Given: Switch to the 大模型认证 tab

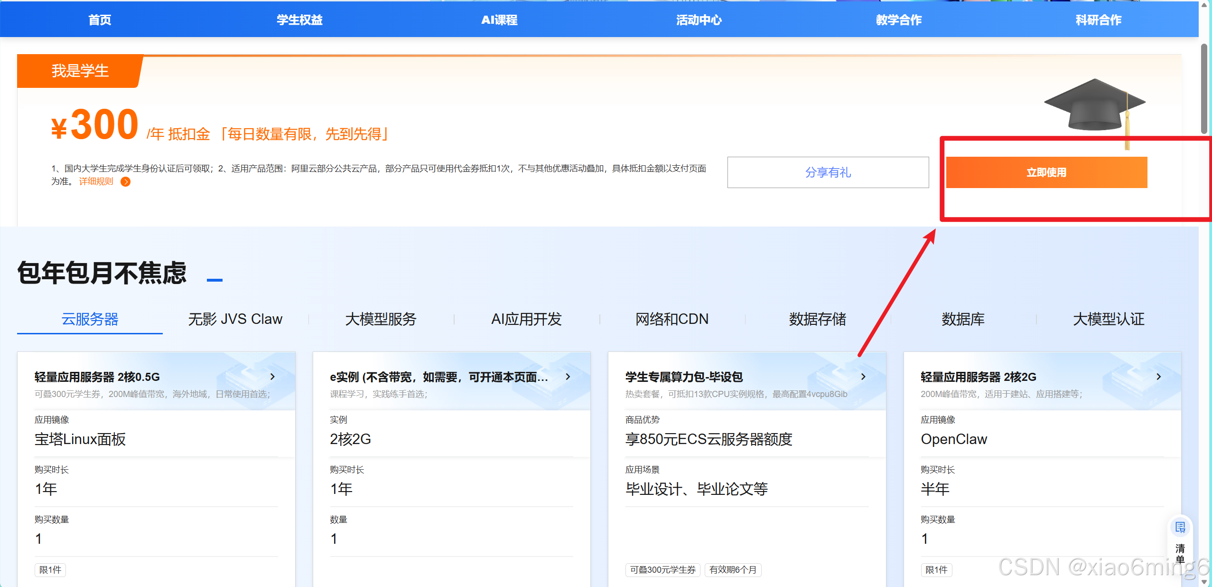Looking at the screenshot, I should pyautogui.click(x=1109, y=319).
